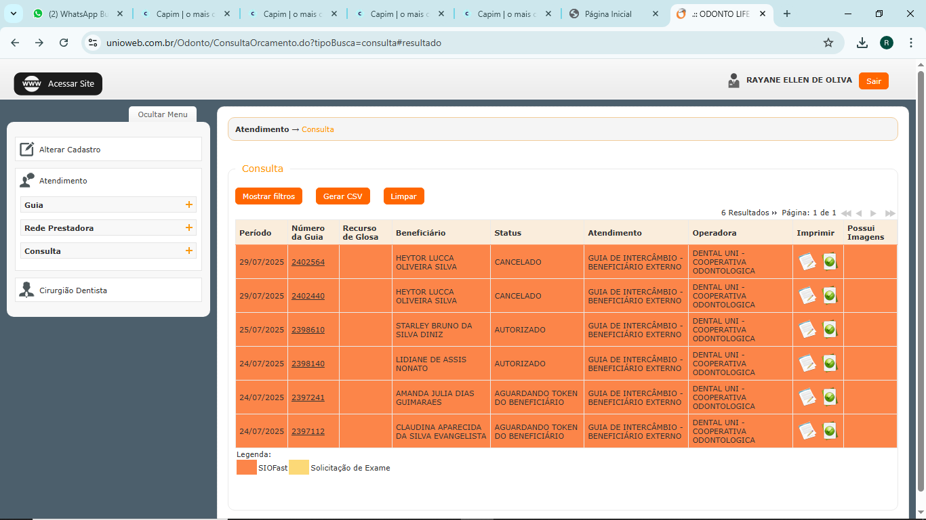Reload the page with the refresh icon
Image resolution: width=926 pixels, height=520 pixels.
coord(64,43)
